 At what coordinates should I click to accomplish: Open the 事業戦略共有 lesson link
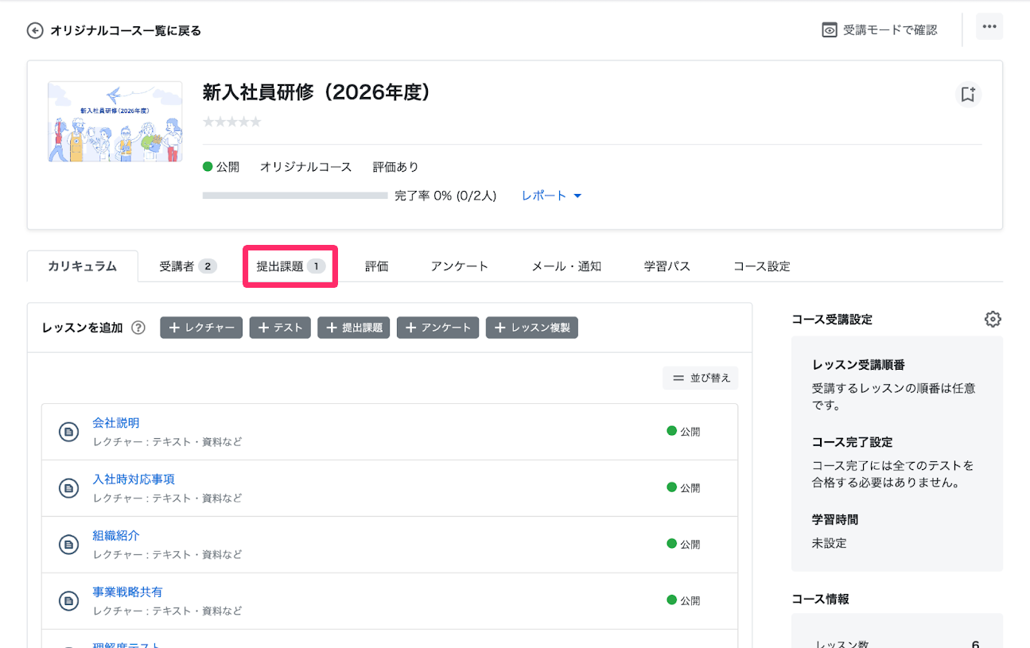pyautogui.click(x=127, y=592)
